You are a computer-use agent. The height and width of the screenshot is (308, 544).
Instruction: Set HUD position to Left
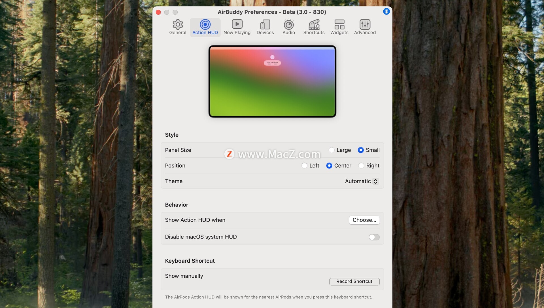pos(304,166)
